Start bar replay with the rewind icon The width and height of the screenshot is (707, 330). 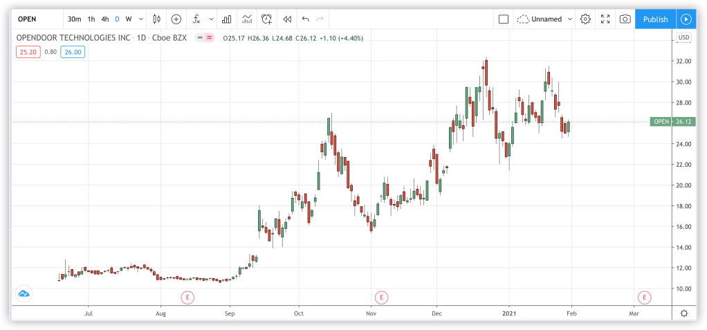tap(287, 19)
